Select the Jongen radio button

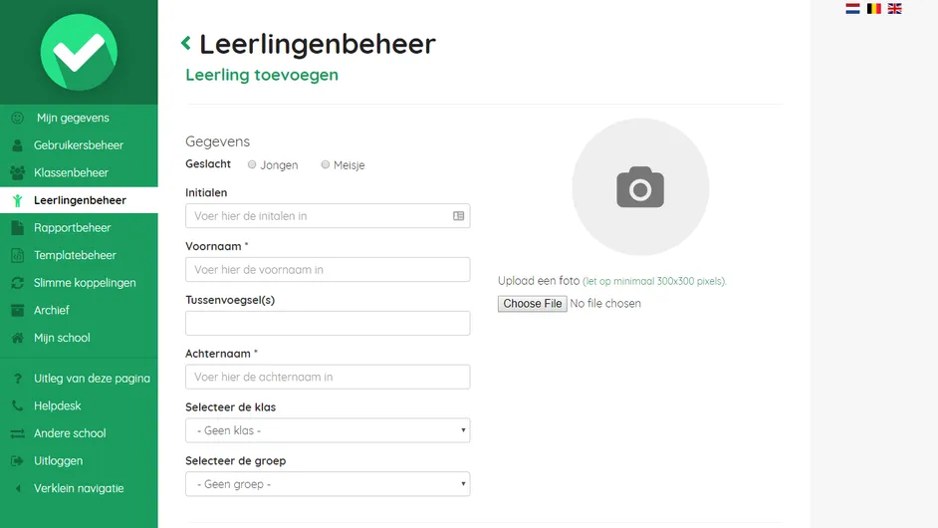252,164
